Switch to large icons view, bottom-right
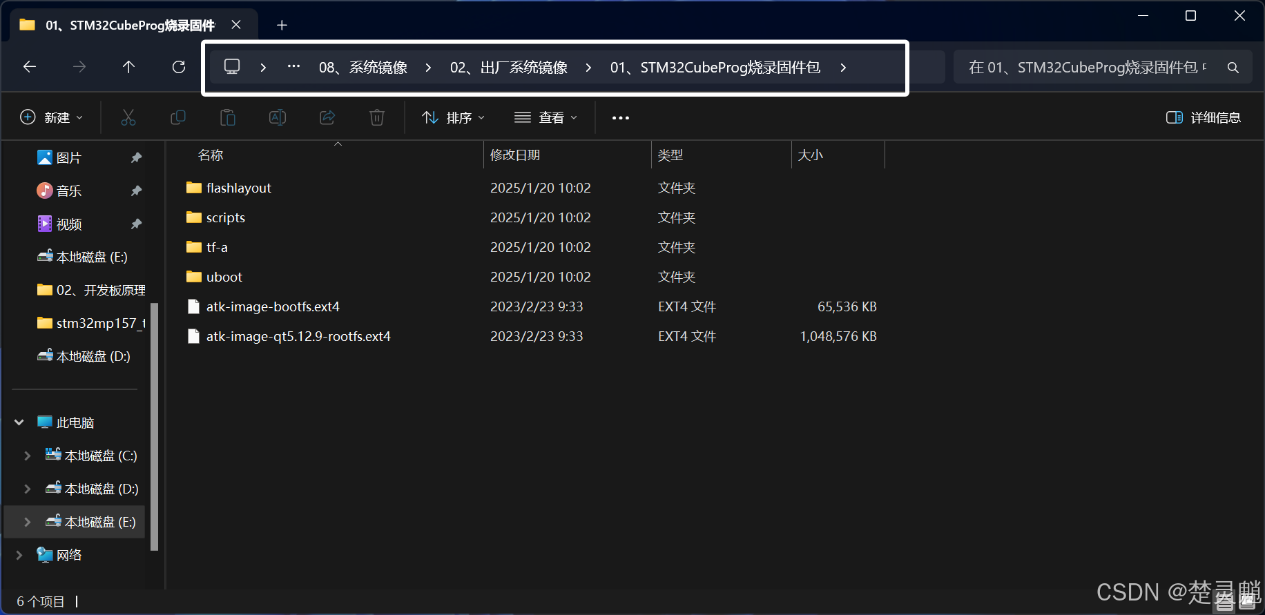This screenshot has height=615, width=1265. 1247,603
